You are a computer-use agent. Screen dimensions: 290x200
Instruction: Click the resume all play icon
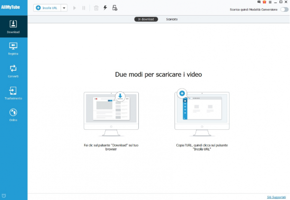74,8
